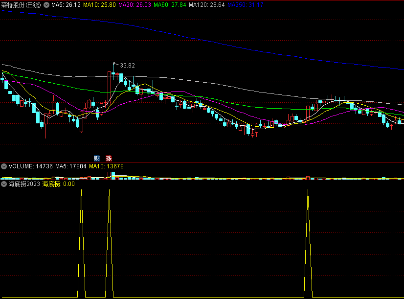Image resolution: width=404 pixels, height=299 pixels.
Task: Click the blue 财 financial marker icon
Action: pos(97,158)
